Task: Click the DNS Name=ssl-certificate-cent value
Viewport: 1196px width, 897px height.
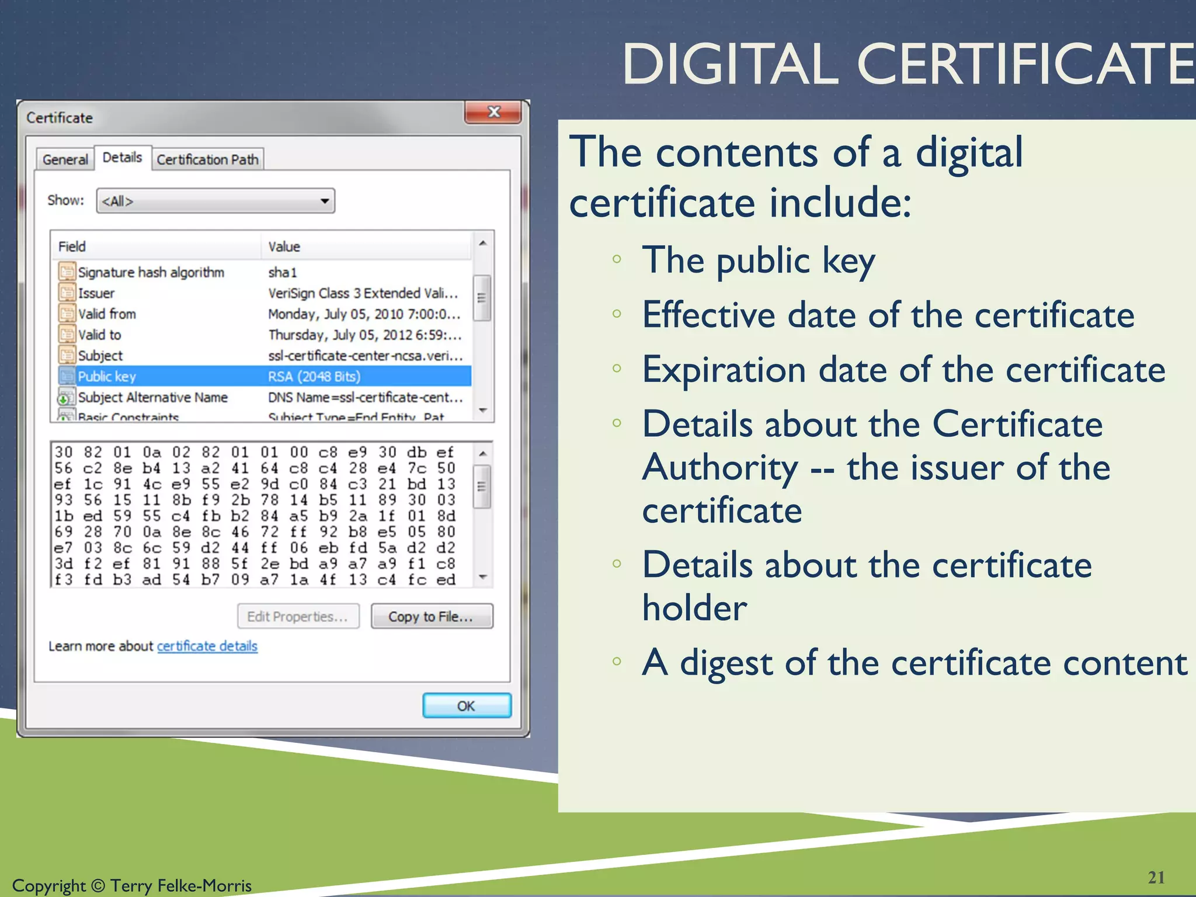Action: pos(366,398)
